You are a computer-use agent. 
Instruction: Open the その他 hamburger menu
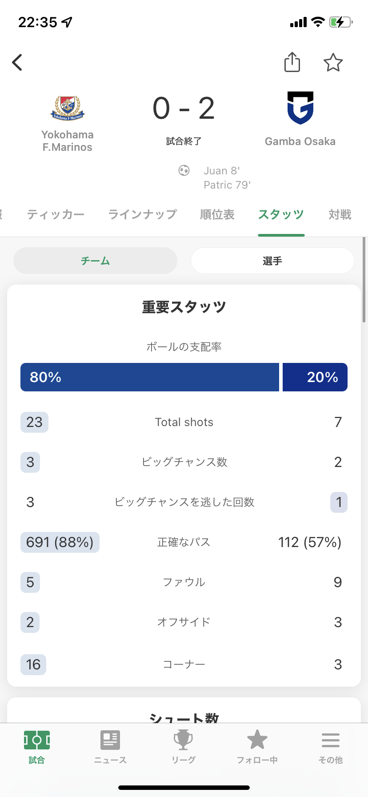pyautogui.click(x=331, y=741)
